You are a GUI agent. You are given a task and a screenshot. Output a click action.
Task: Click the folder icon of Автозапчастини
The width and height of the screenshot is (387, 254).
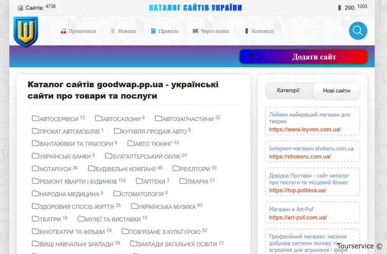pyautogui.click(x=158, y=118)
